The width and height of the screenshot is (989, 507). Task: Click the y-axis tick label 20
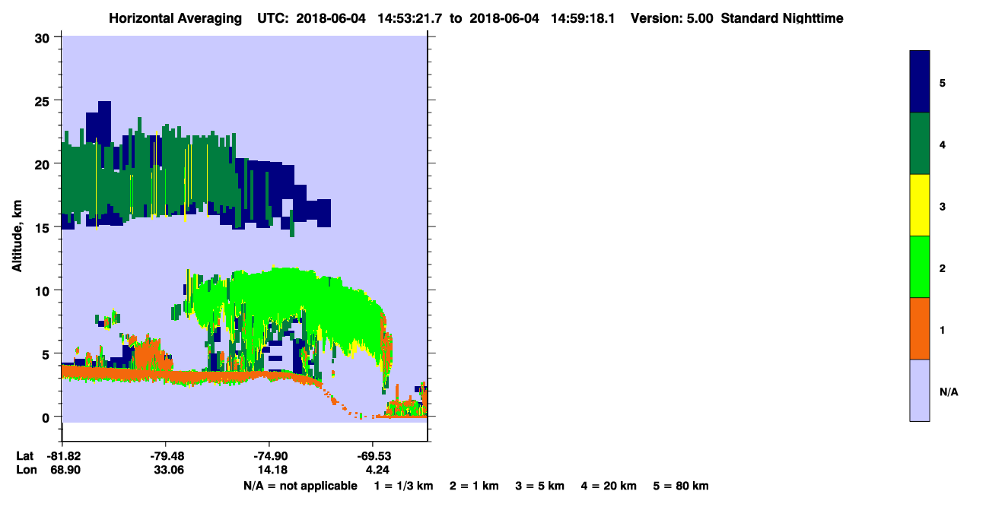44,163
